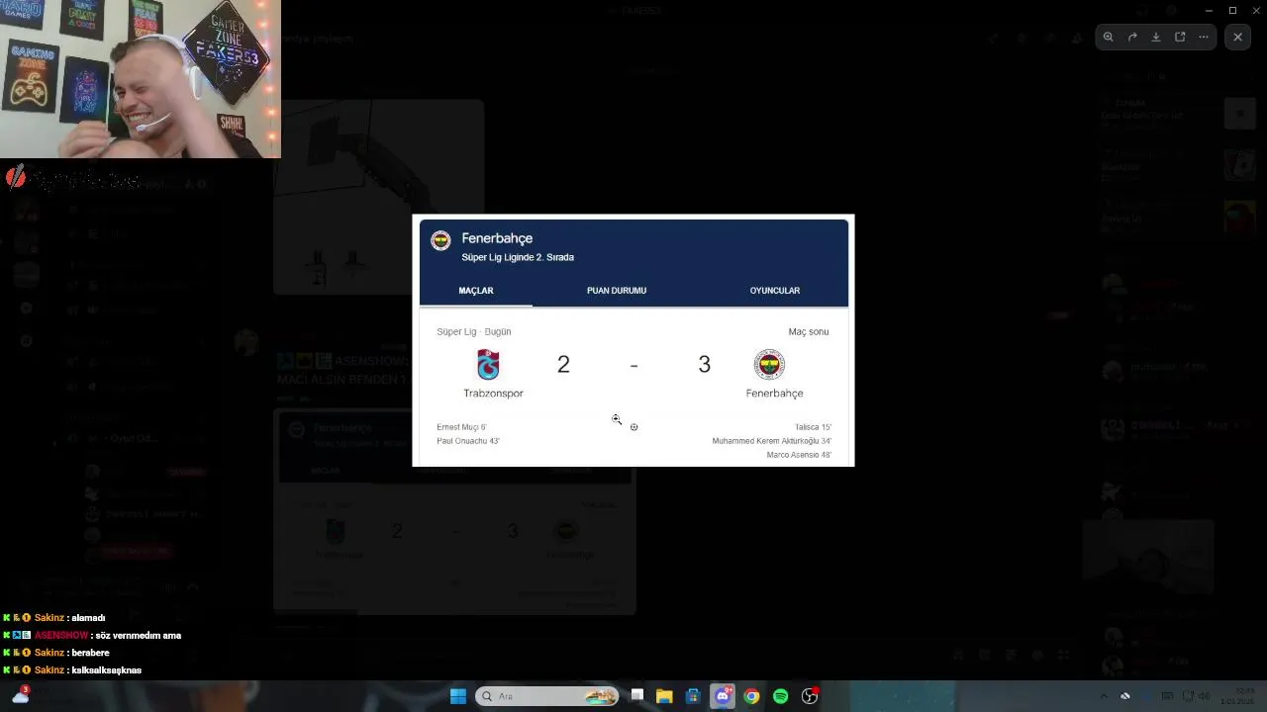Open the taskbar clock and date
The height and width of the screenshot is (712, 1267).
coord(1236,696)
